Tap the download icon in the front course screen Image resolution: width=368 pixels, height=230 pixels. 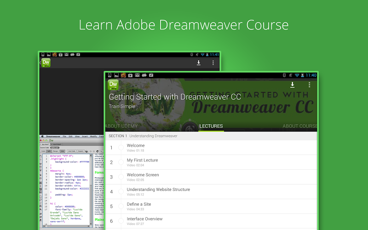tap(292, 85)
